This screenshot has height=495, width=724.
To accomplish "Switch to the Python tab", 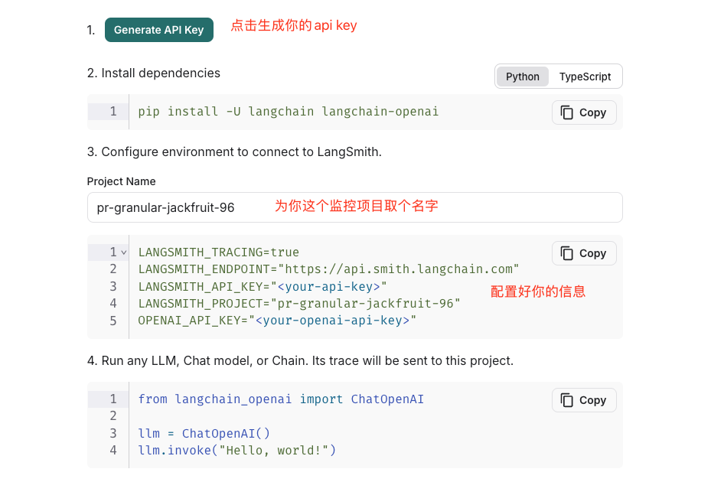I will point(522,77).
